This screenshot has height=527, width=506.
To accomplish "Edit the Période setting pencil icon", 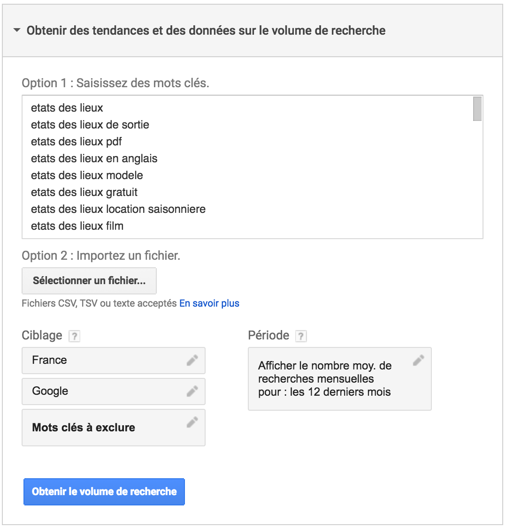I will [419, 360].
